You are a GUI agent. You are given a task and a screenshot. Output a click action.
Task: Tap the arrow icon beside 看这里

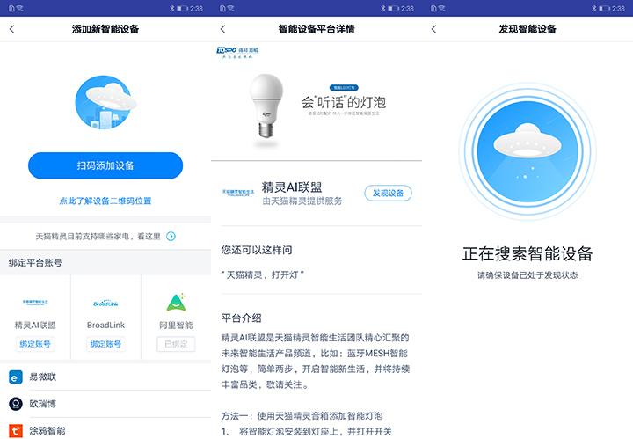pos(171,237)
